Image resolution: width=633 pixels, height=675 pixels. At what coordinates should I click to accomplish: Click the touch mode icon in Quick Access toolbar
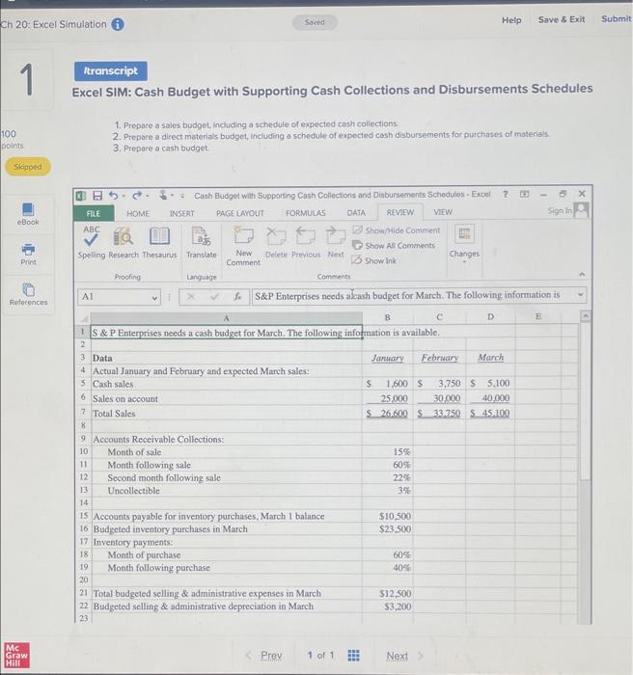(x=163, y=196)
